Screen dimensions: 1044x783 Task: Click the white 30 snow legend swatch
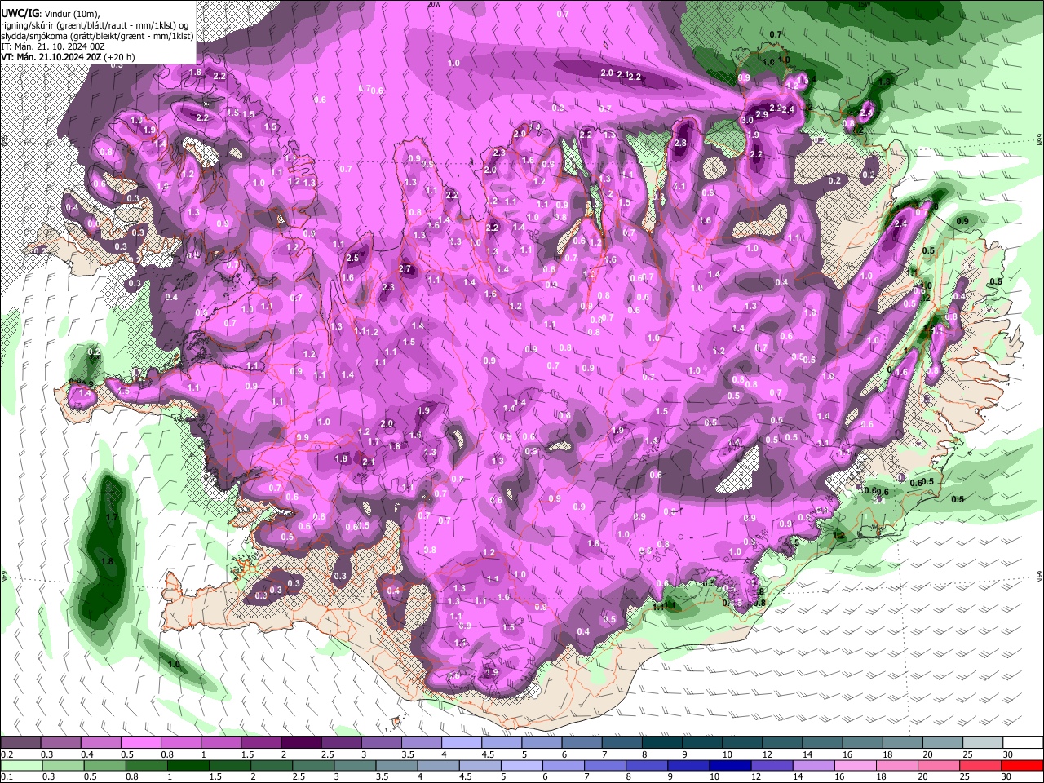1021,743
